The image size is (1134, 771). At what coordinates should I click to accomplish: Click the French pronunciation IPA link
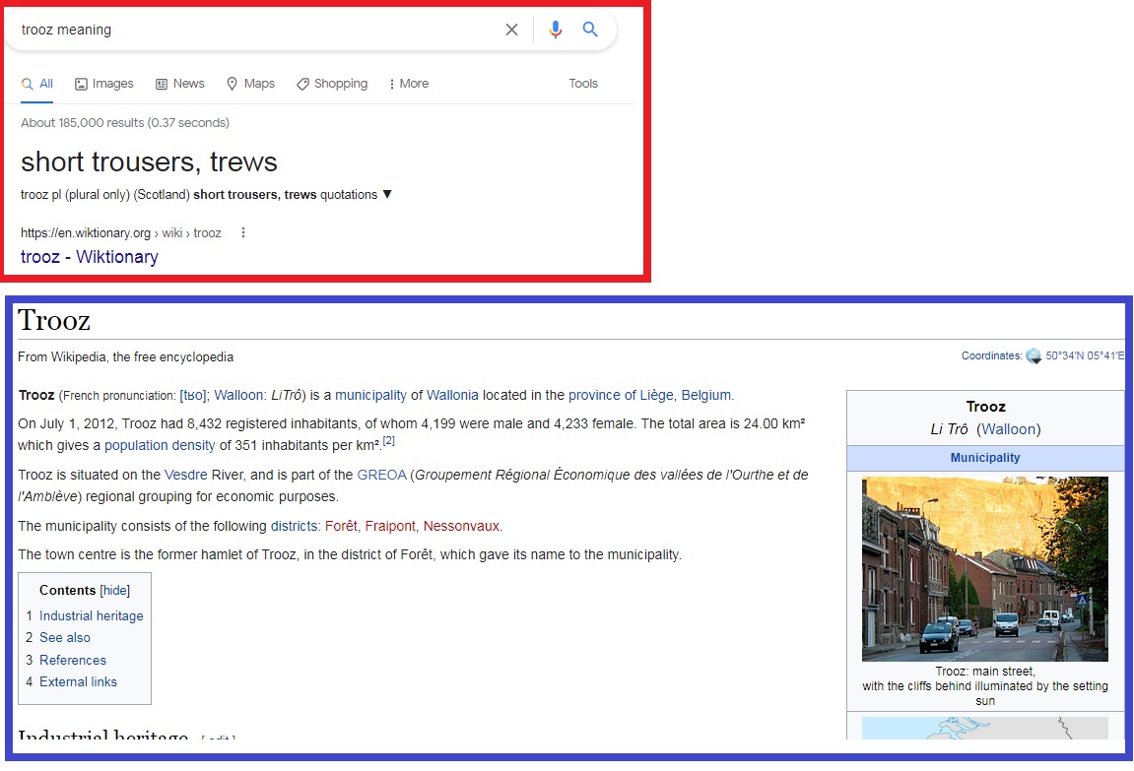click(193, 395)
